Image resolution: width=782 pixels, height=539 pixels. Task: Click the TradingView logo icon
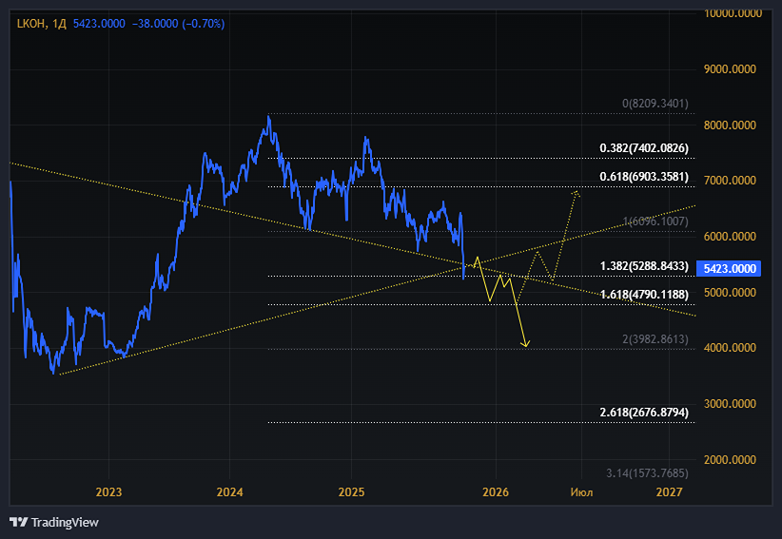pos(18,522)
